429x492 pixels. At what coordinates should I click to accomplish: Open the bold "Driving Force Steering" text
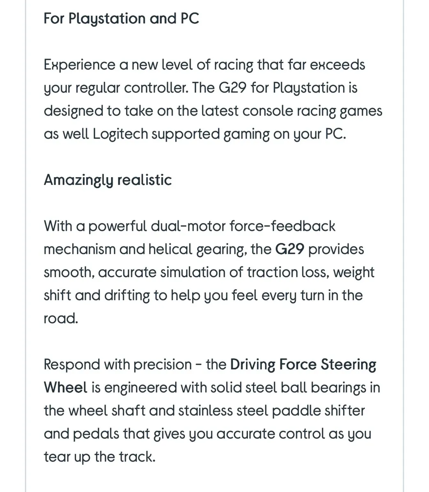click(303, 364)
